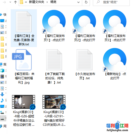This screenshot has width=131, height=134.
Task: Select the 解压密码 JPG file icon
Action: (x=22, y=60)
